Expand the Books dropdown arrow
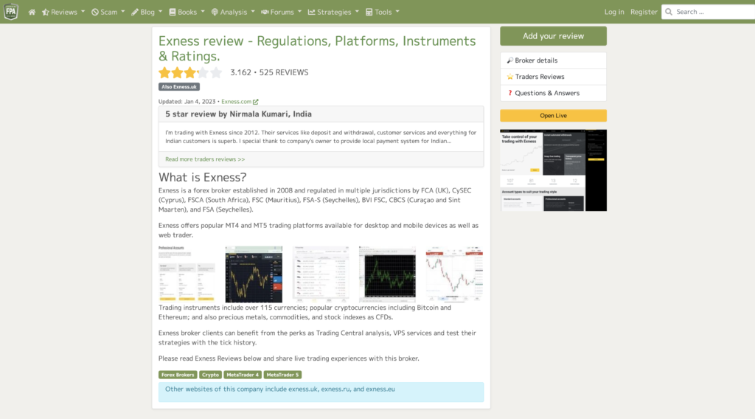Image resolution: width=755 pixels, height=419 pixels. pos(203,12)
